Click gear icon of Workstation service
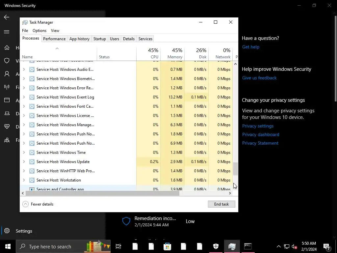The image size is (337, 253). (32, 180)
